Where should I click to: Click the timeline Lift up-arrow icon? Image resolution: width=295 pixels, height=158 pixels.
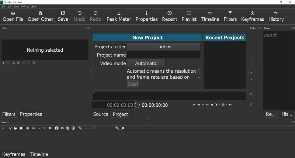tap(39, 128)
